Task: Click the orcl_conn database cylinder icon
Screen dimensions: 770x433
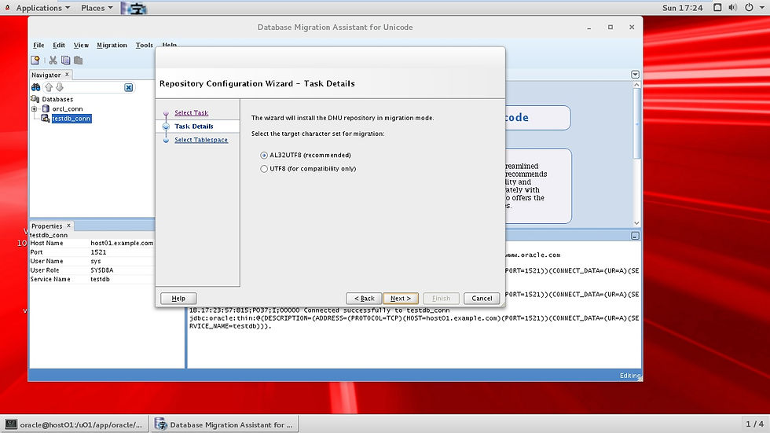Action: pyautogui.click(x=46, y=108)
